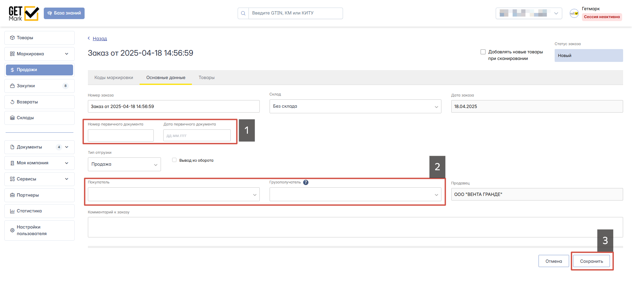This screenshot has width=632, height=298.
Task: Tick the Вывод из оборота checkbox
Action: tap(174, 160)
